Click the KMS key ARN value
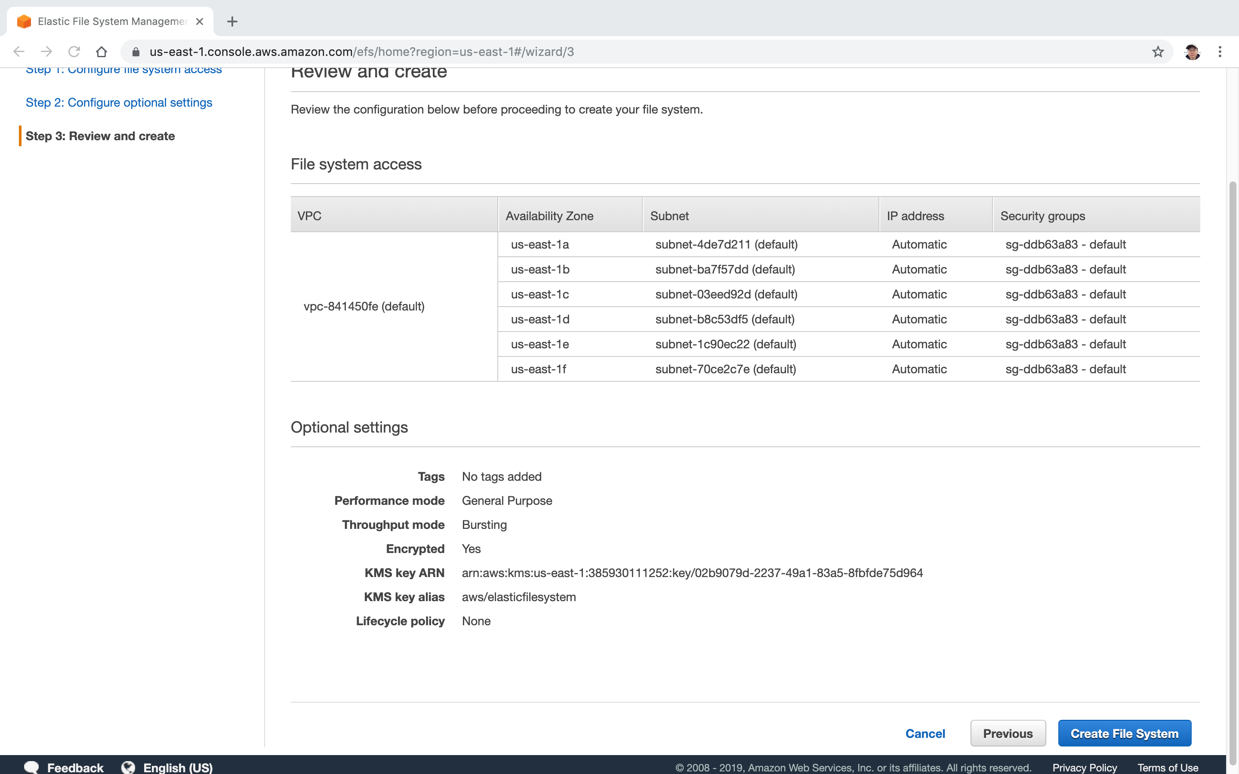The width and height of the screenshot is (1239, 774). [692, 573]
